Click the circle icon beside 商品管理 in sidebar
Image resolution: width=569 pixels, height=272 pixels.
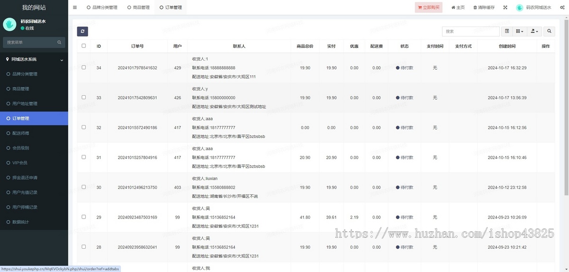point(8,89)
